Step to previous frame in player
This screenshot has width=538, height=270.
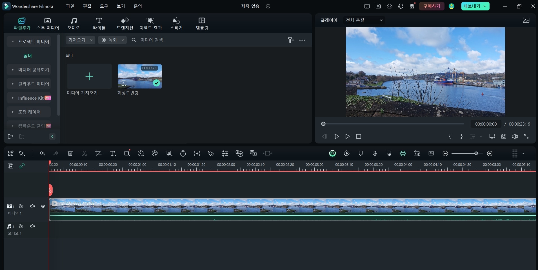[324, 137]
